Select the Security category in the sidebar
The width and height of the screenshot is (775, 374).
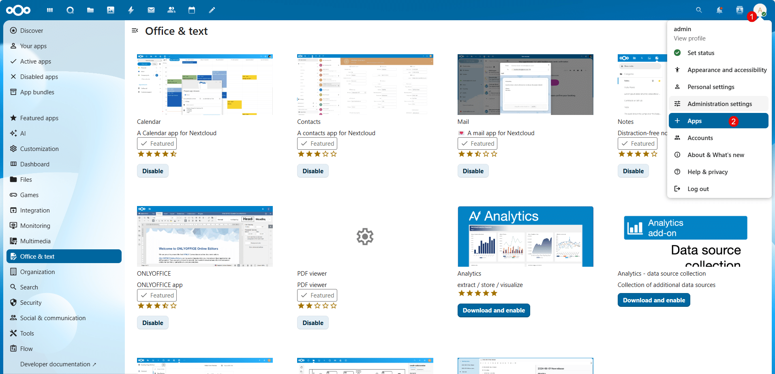31,303
